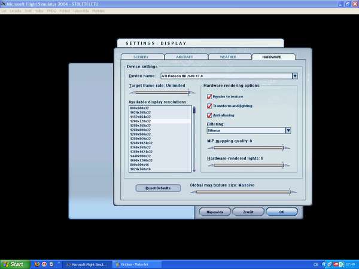Click the Malování taskbar button
Image resolution: width=359 pixels, height=269 pixels.
pyautogui.click(x=136, y=265)
